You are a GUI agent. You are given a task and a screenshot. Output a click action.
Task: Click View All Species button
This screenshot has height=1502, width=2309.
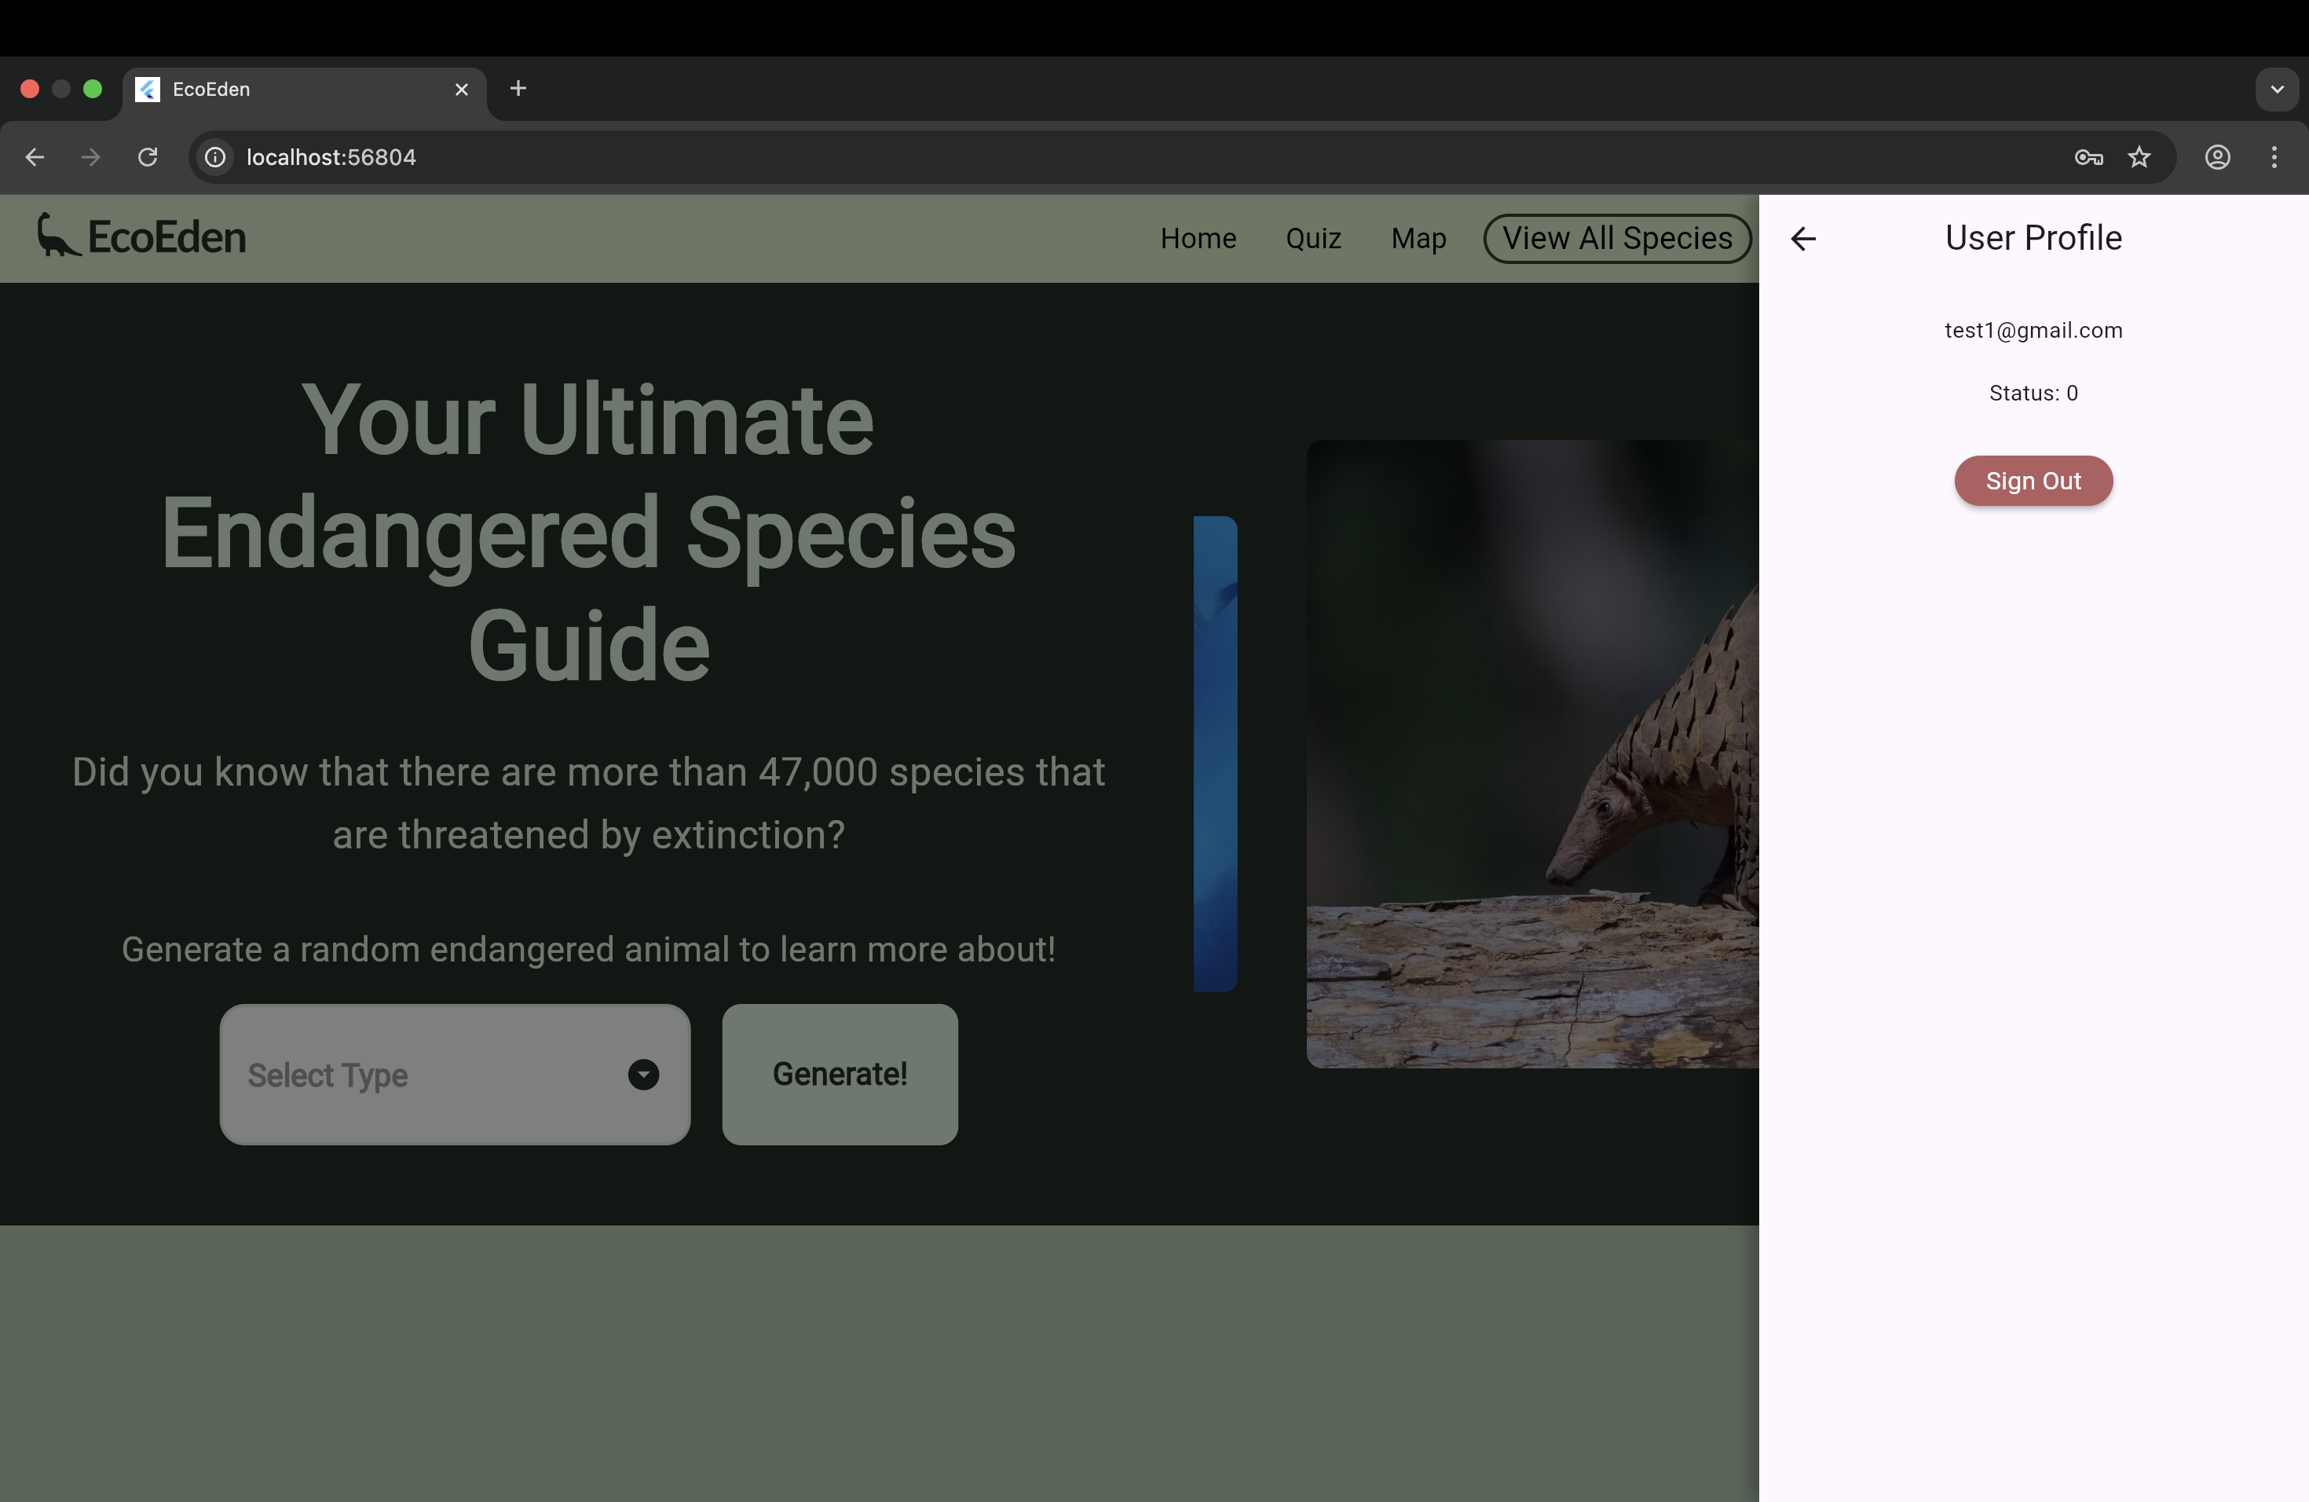(x=1616, y=239)
